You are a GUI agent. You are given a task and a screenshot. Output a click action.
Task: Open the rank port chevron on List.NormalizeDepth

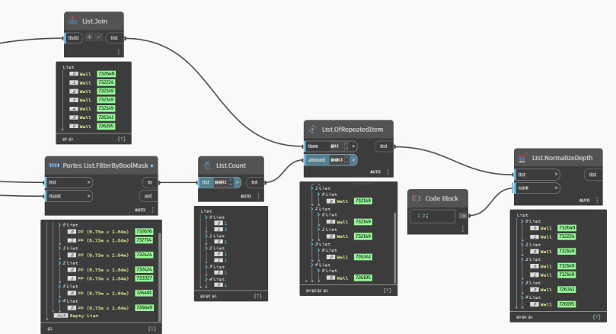tap(555, 188)
